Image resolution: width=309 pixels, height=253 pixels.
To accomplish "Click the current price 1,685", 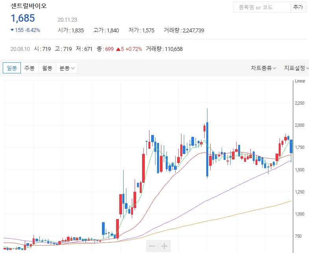I will pyautogui.click(x=23, y=18).
